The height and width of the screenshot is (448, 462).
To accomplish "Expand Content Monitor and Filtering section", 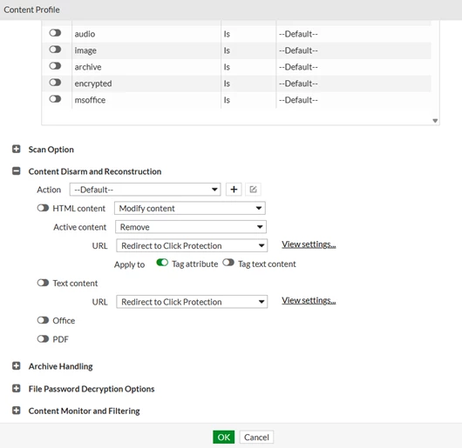I will point(17,411).
